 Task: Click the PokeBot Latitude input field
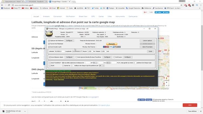tap(60, 51)
